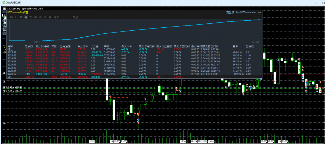The image size is (325, 144).
Task: Click the 77.27 % win rate value
Action: tap(238, 70)
